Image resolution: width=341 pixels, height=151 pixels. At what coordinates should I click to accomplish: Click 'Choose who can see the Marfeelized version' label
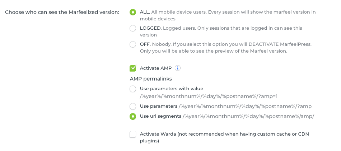pyautogui.click(x=62, y=13)
